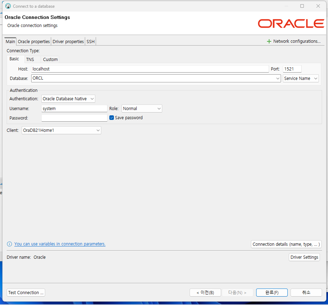Viewport: 328px width, 305px height.
Task: Open the Service Name dropdown
Action: 301,79
